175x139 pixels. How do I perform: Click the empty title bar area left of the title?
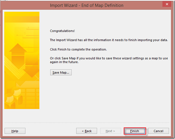(23, 5)
